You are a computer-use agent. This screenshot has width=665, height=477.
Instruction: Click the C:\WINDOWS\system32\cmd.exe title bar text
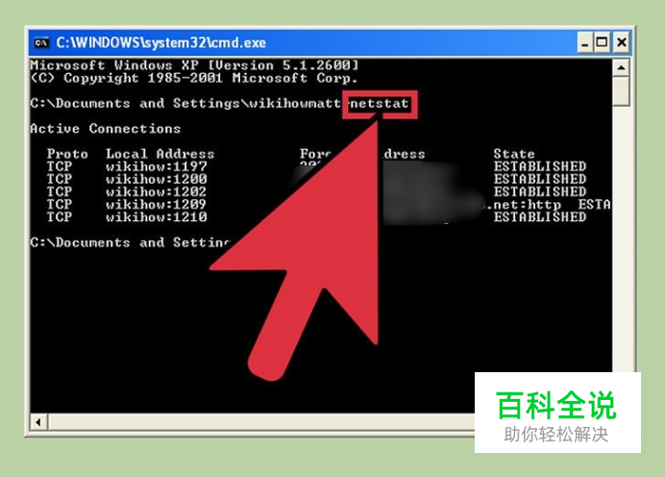[x=161, y=42]
